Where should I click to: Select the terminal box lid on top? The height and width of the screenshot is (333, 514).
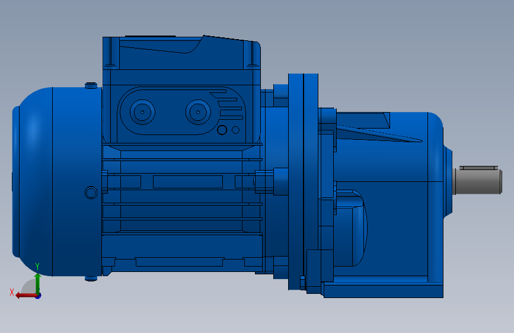[x=181, y=53]
